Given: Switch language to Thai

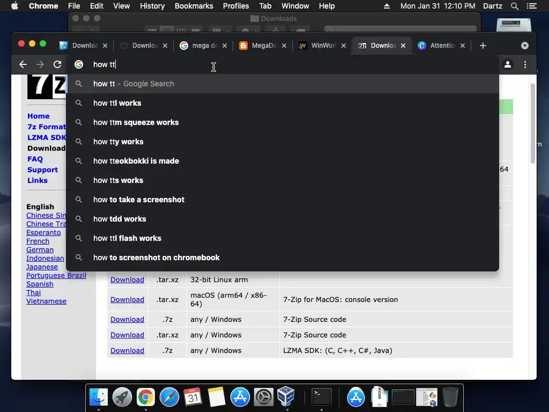Looking at the screenshot, I should pos(33,292).
